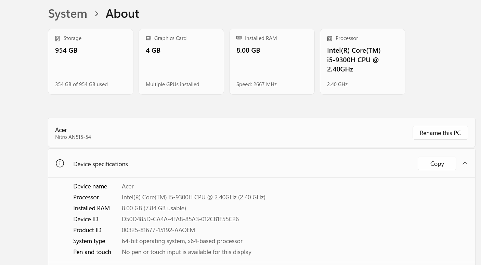Click the 'Pen and touch' label
Image resolution: width=481 pixels, height=265 pixels.
92,252
